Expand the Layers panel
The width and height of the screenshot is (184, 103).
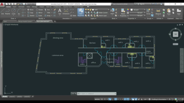pos(93,18)
